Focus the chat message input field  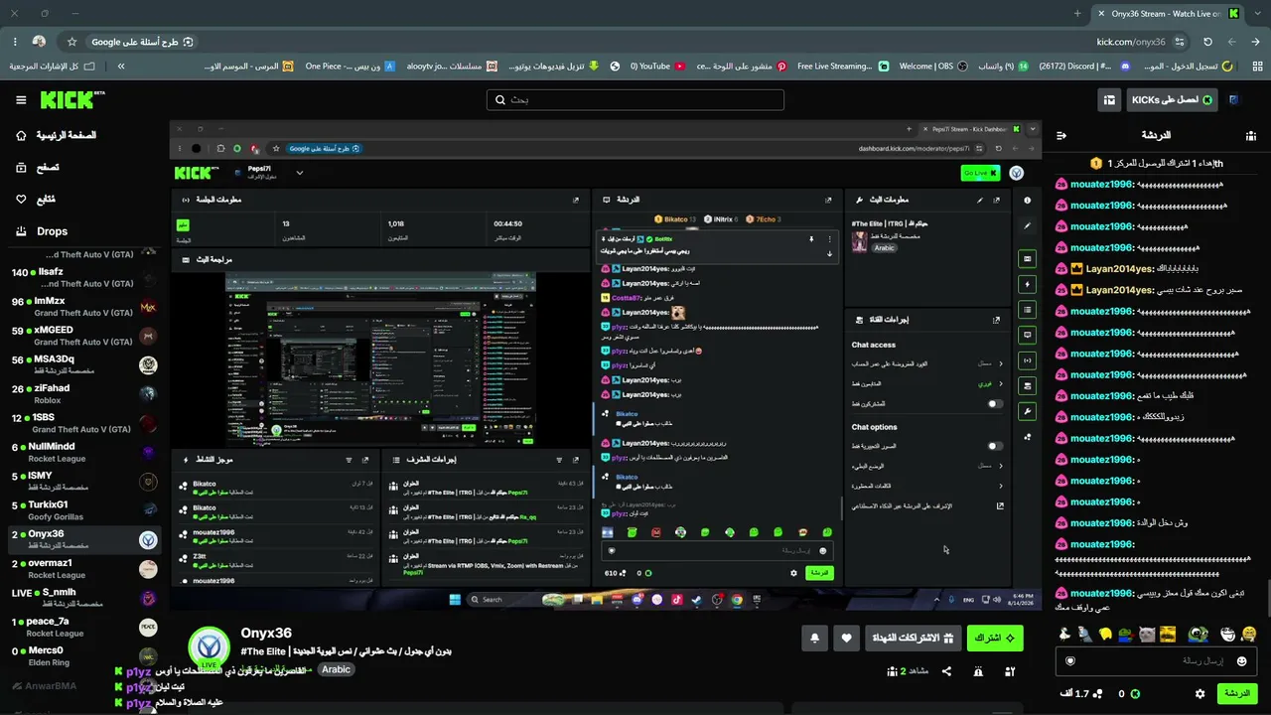pyautogui.click(x=1155, y=660)
